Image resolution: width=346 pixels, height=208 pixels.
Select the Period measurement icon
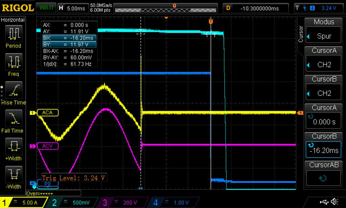coord(14,34)
